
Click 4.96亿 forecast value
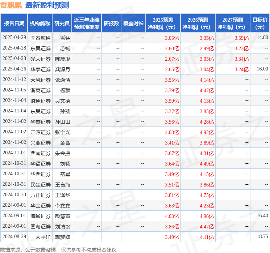tap(207, 216)
